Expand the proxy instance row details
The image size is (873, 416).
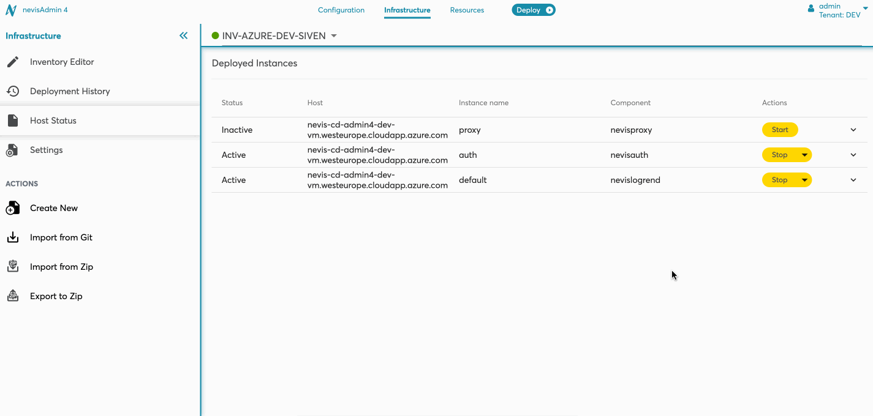[x=853, y=130]
